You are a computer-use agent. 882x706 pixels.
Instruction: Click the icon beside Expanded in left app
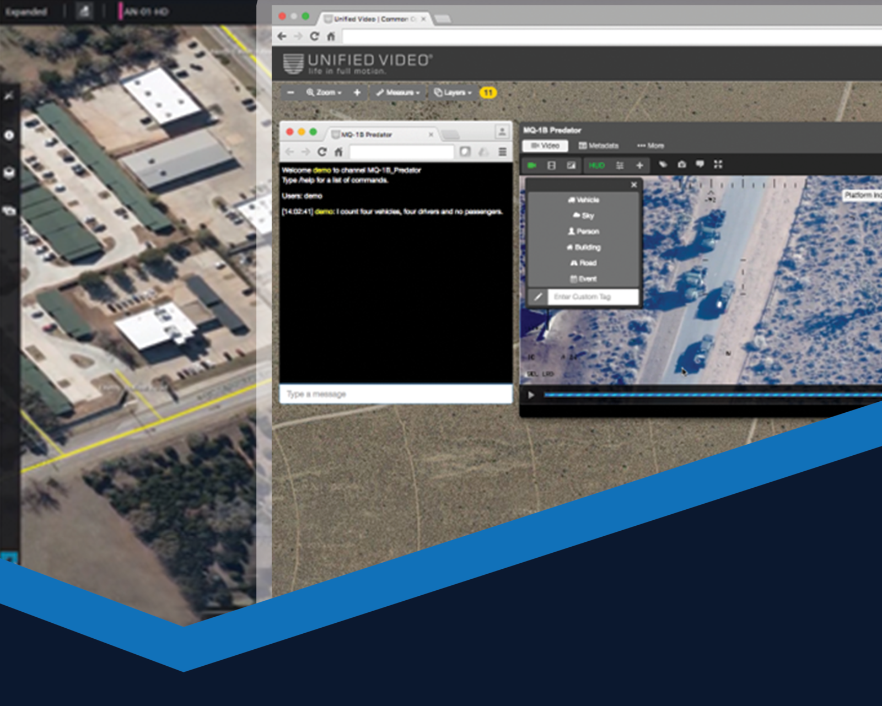pyautogui.click(x=84, y=11)
